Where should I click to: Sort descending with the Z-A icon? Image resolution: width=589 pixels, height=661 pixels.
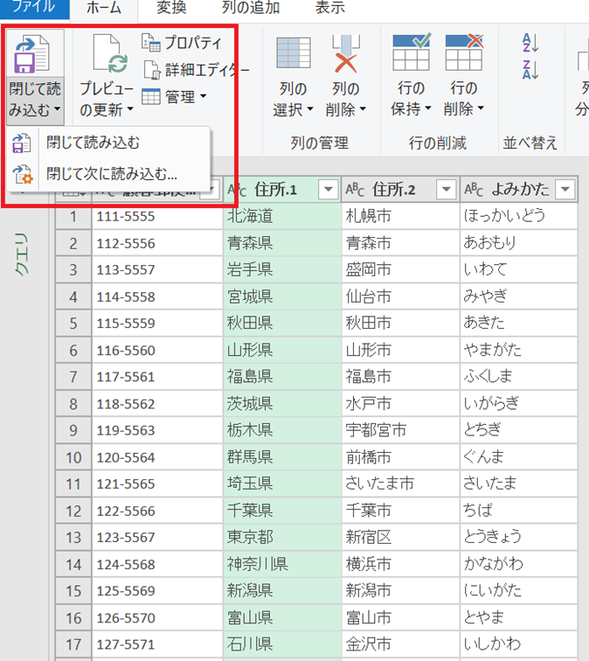(x=530, y=70)
